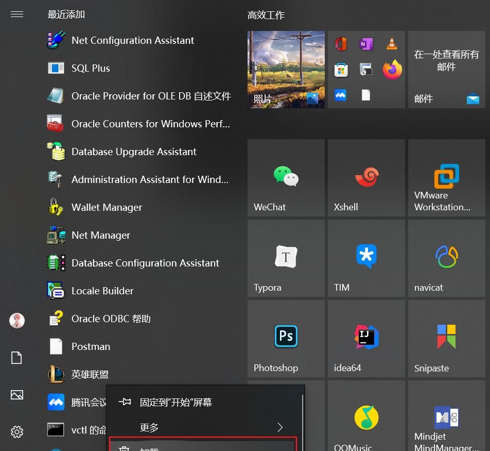The height and width of the screenshot is (451, 490).
Task: Start VMware Workstation from its tile
Action: (x=446, y=178)
